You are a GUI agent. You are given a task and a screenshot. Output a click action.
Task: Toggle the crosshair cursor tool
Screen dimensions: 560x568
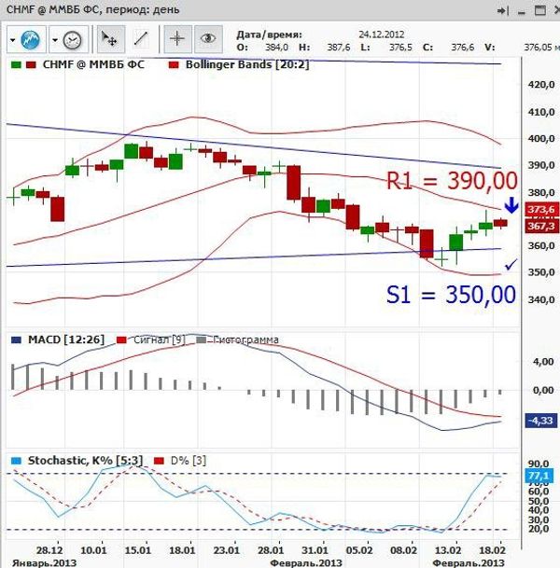click(x=177, y=39)
